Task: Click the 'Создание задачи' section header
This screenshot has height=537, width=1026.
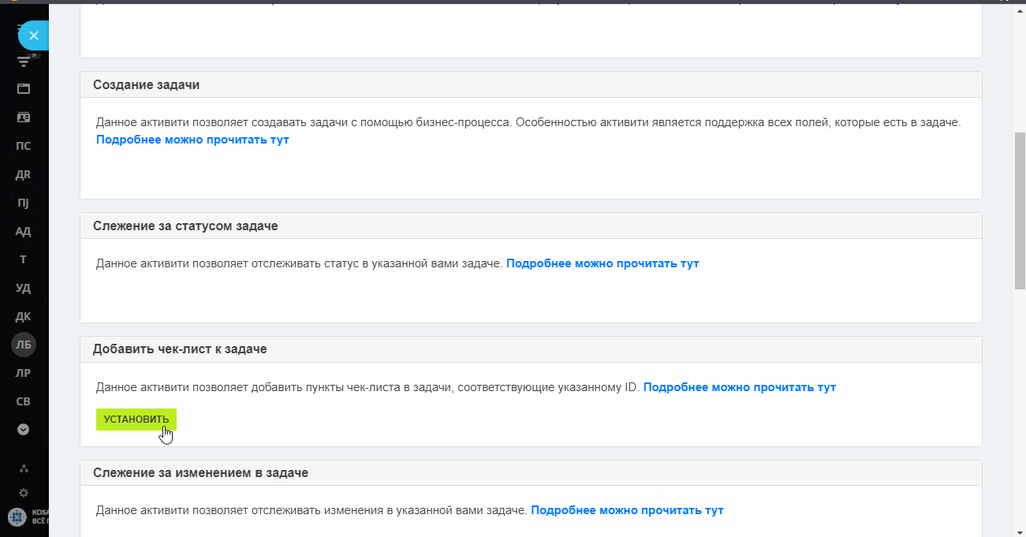Action: [531, 84]
